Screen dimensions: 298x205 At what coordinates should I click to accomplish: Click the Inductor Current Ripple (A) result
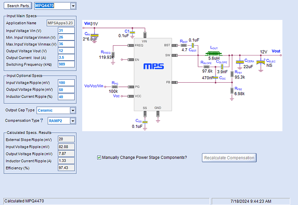66,161
